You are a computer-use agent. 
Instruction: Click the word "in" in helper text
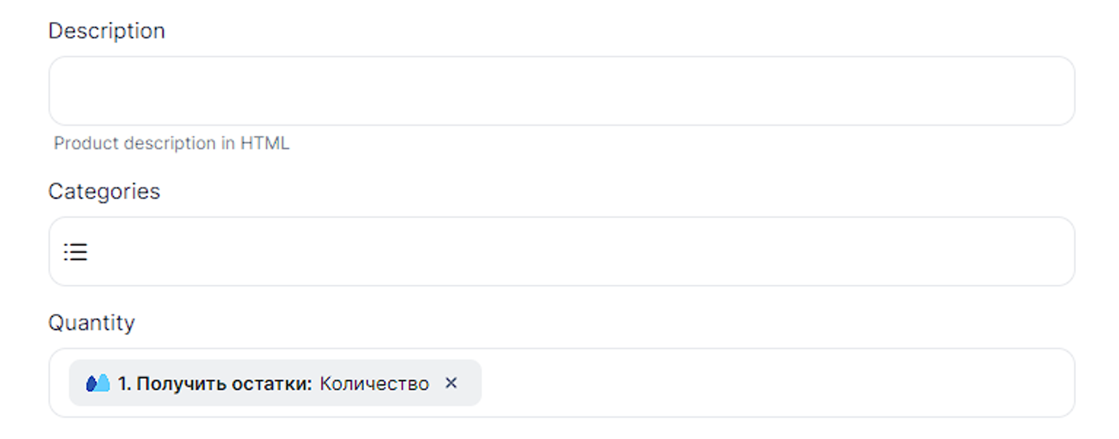click(x=228, y=143)
